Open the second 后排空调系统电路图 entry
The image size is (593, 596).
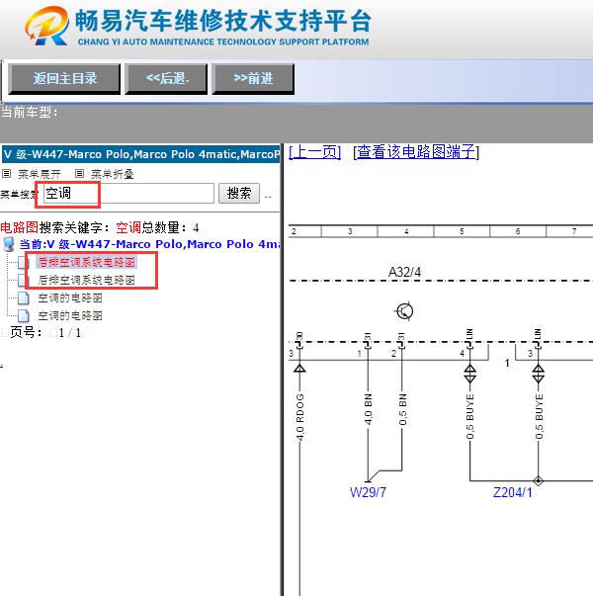pos(86,280)
